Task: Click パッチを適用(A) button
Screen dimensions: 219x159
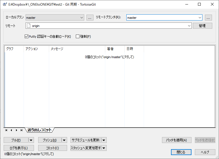Action: [177, 140]
